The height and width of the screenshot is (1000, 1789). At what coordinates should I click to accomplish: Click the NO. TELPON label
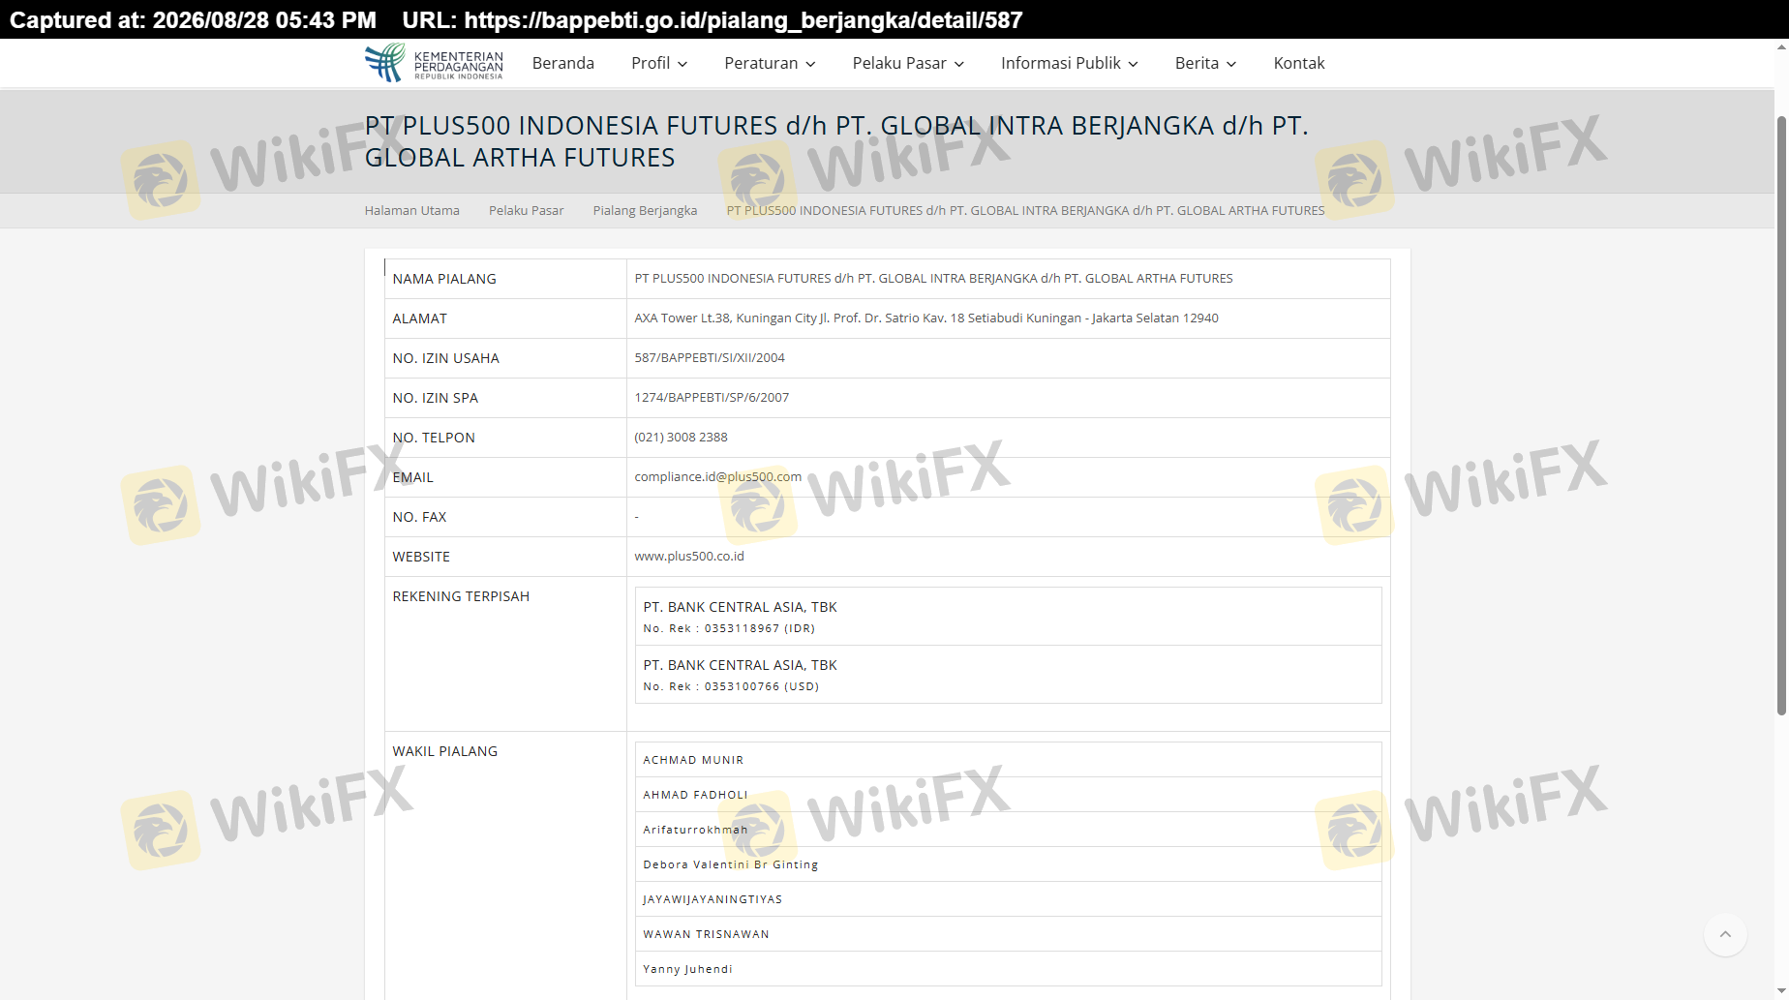434,438
